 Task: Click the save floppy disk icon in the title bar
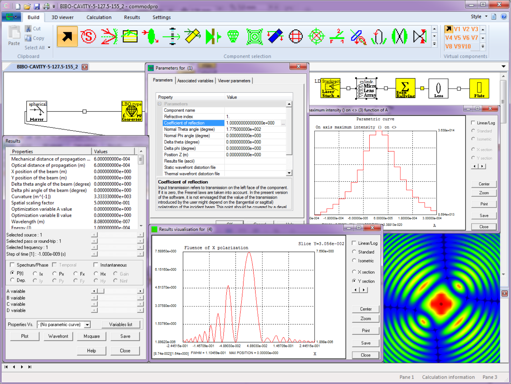coord(37,6)
